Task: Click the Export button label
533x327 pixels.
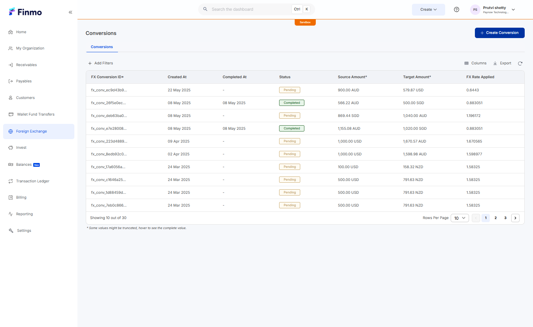Action: click(505, 63)
